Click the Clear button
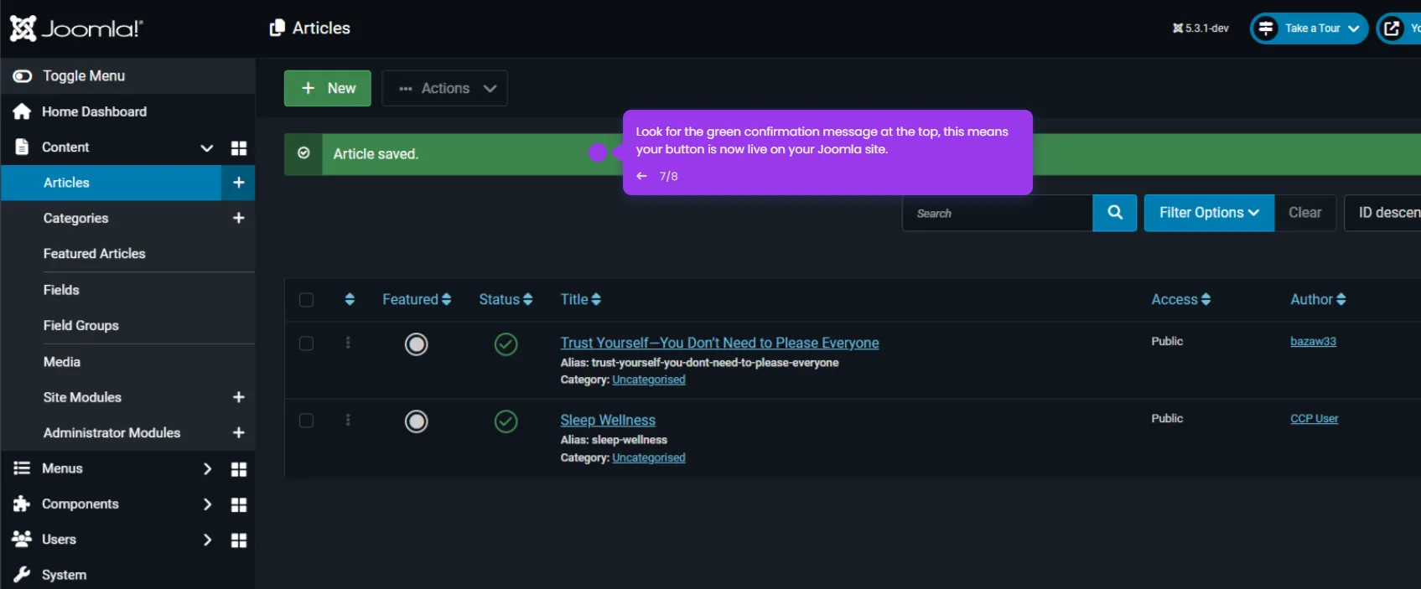1421x589 pixels. tap(1305, 213)
